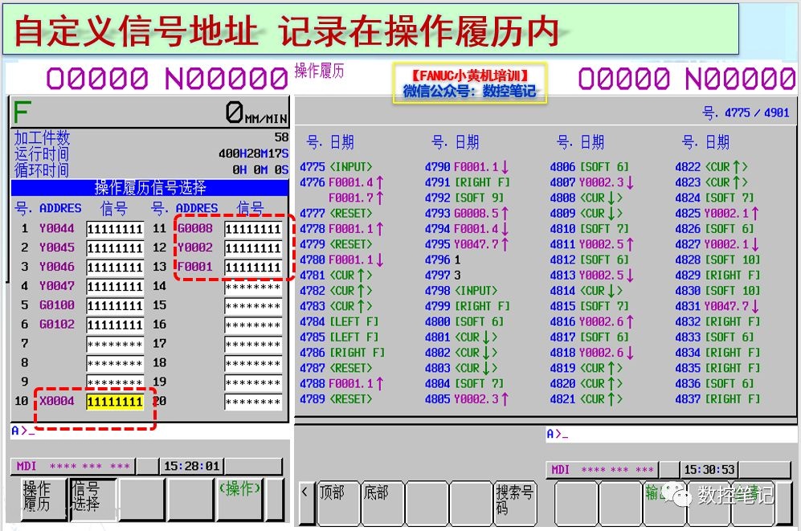Image resolution: width=801 pixels, height=531 pixels.
Task: Select signal field for row 5 G0100
Action: [x=115, y=305]
